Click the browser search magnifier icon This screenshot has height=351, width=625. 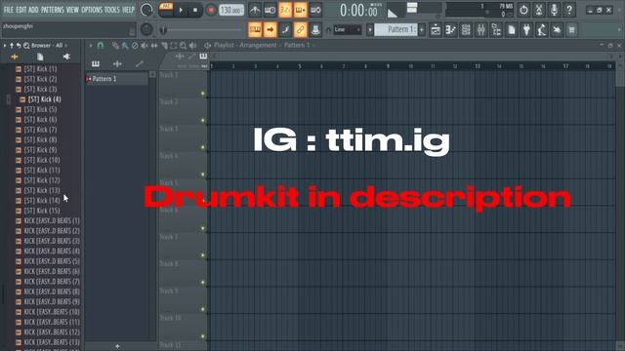[x=26, y=46]
